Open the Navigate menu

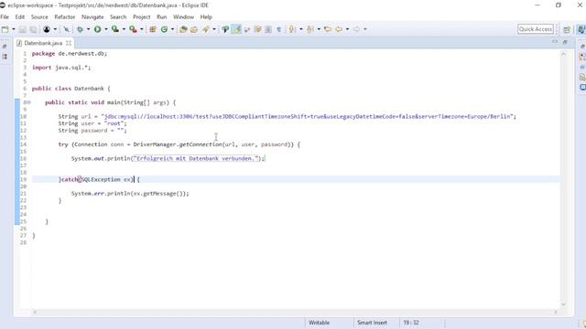tap(92, 17)
